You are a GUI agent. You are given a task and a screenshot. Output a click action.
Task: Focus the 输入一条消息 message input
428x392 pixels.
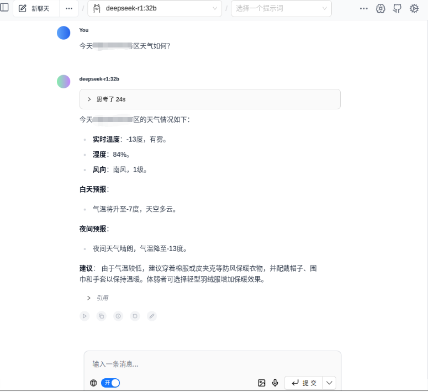click(x=213, y=364)
